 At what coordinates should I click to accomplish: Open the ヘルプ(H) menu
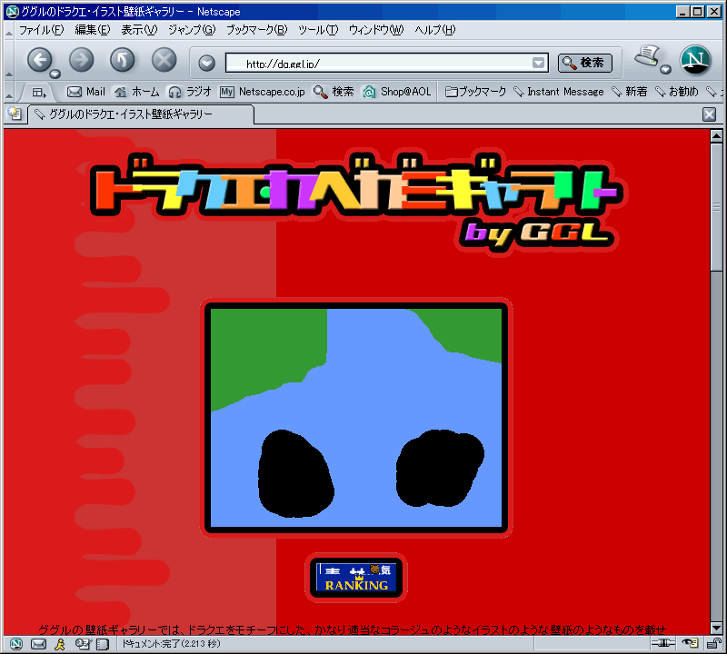pos(435,30)
